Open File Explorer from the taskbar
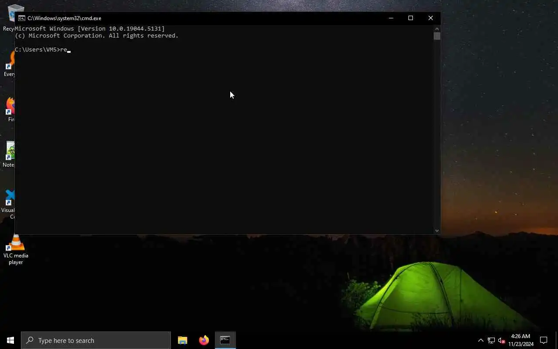The height and width of the screenshot is (349, 558). coord(183,340)
